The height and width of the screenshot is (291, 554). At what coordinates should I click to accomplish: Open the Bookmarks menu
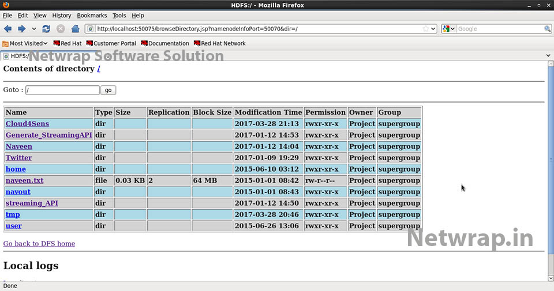(x=92, y=16)
